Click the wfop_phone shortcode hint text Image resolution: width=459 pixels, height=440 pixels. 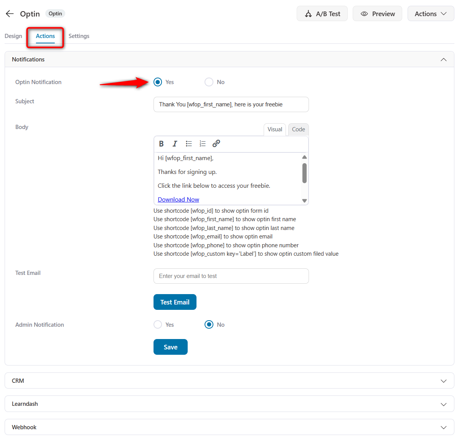coord(226,245)
